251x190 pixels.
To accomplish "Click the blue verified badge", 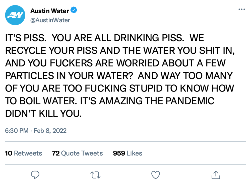I will coord(74,11).
